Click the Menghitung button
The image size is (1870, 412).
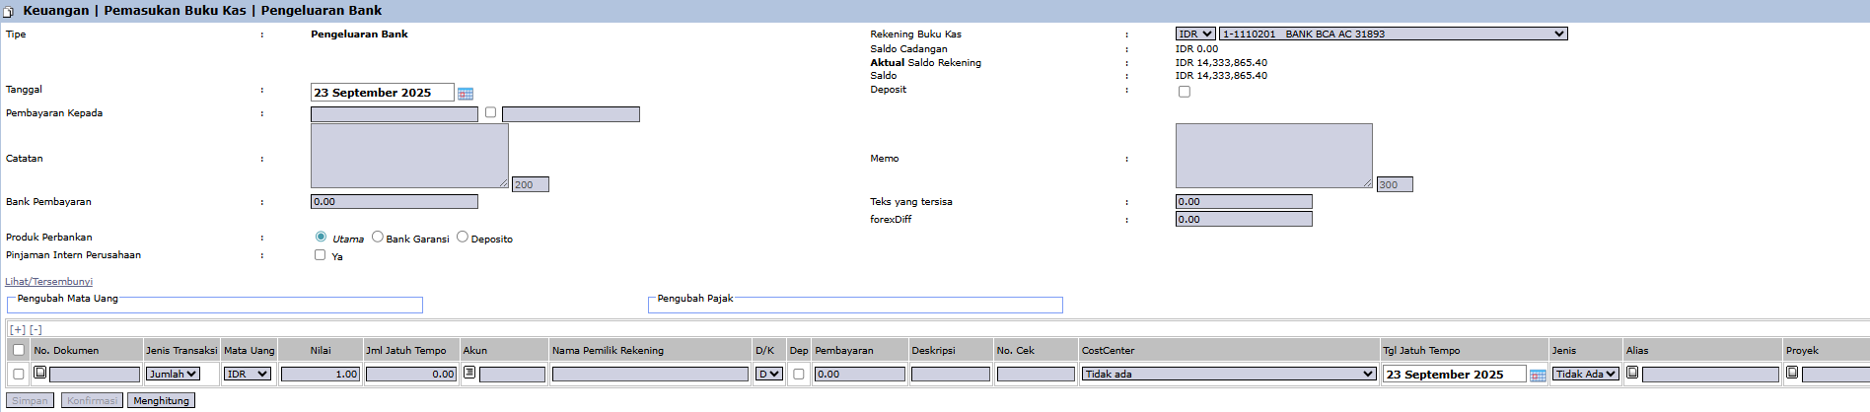[161, 400]
